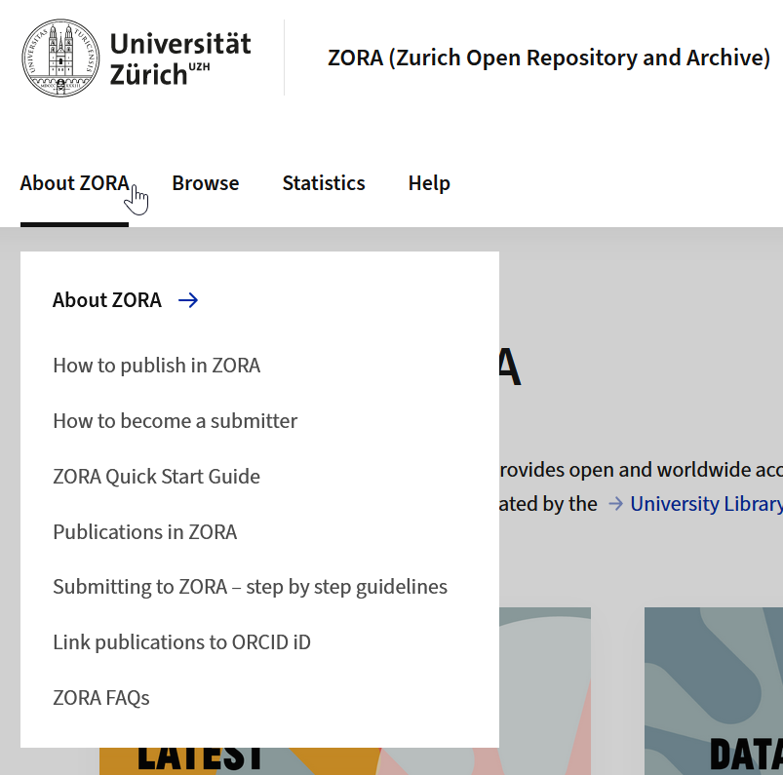Open the Statistics navigation menu
783x775 pixels.
pyautogui.click(x=324, y=183)
